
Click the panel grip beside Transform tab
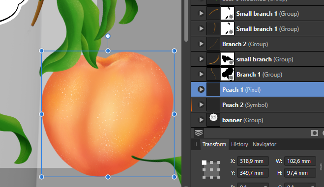(x=196, y=144)
